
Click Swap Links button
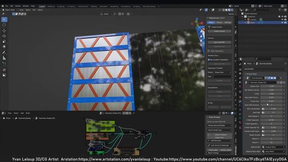click(220, 137)
